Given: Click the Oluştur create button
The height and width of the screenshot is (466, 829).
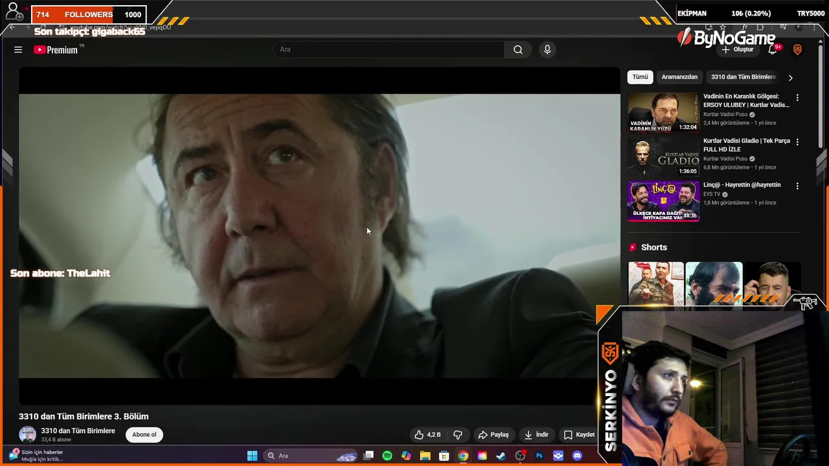Looking at the screenshot, I should pyautogui.click(x=738, y=50).
